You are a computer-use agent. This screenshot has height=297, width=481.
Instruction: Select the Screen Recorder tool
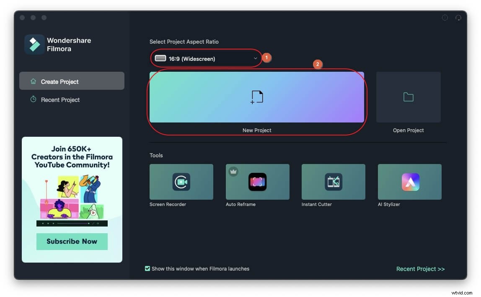click(x=181, y=182)
